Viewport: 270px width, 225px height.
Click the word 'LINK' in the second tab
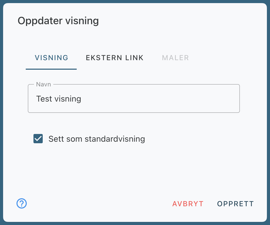[134, 58]
